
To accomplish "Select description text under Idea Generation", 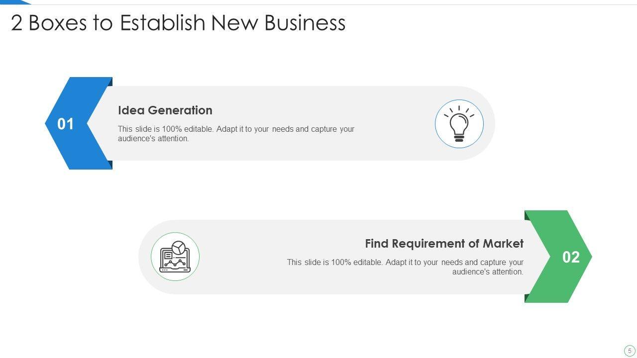I will (x=236, y=134).
